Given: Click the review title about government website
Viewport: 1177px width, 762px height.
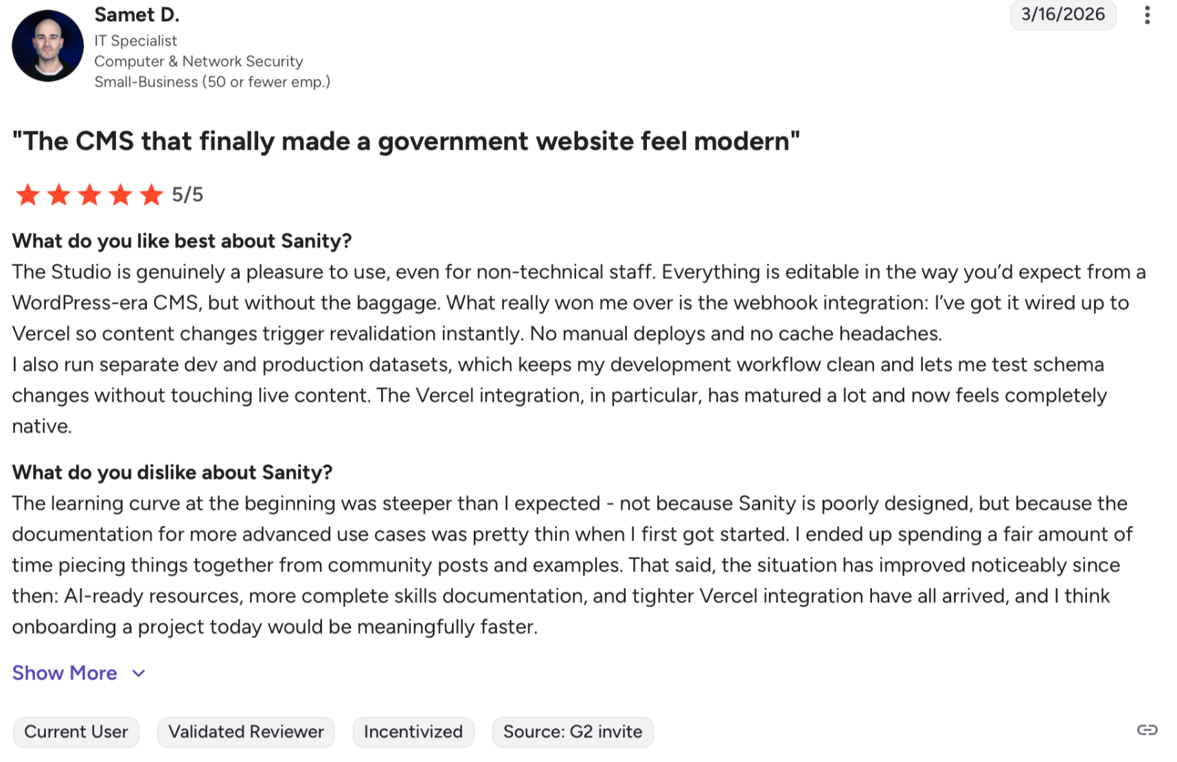Looking at the screenshot, I should coord(406,141).
